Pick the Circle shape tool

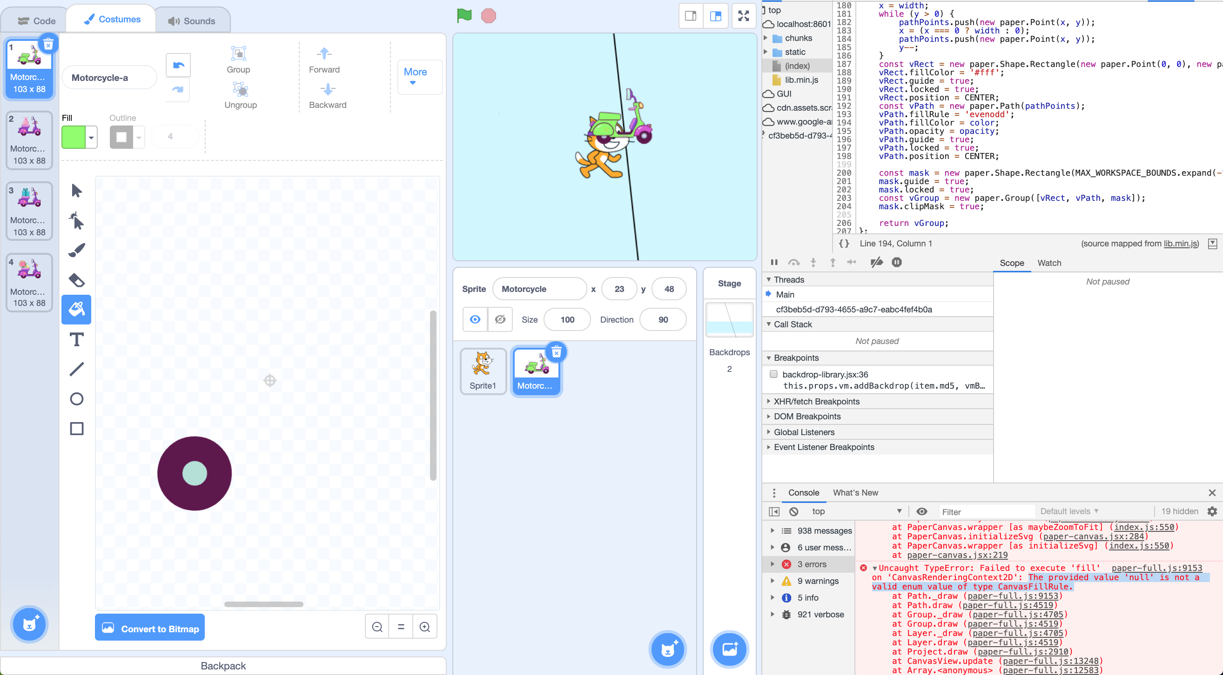pyautogui.click(x=76, y=399)
